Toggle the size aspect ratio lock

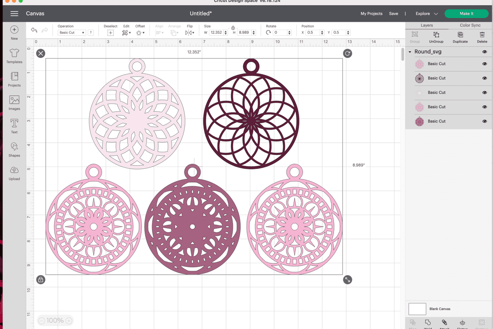point(233,27)
